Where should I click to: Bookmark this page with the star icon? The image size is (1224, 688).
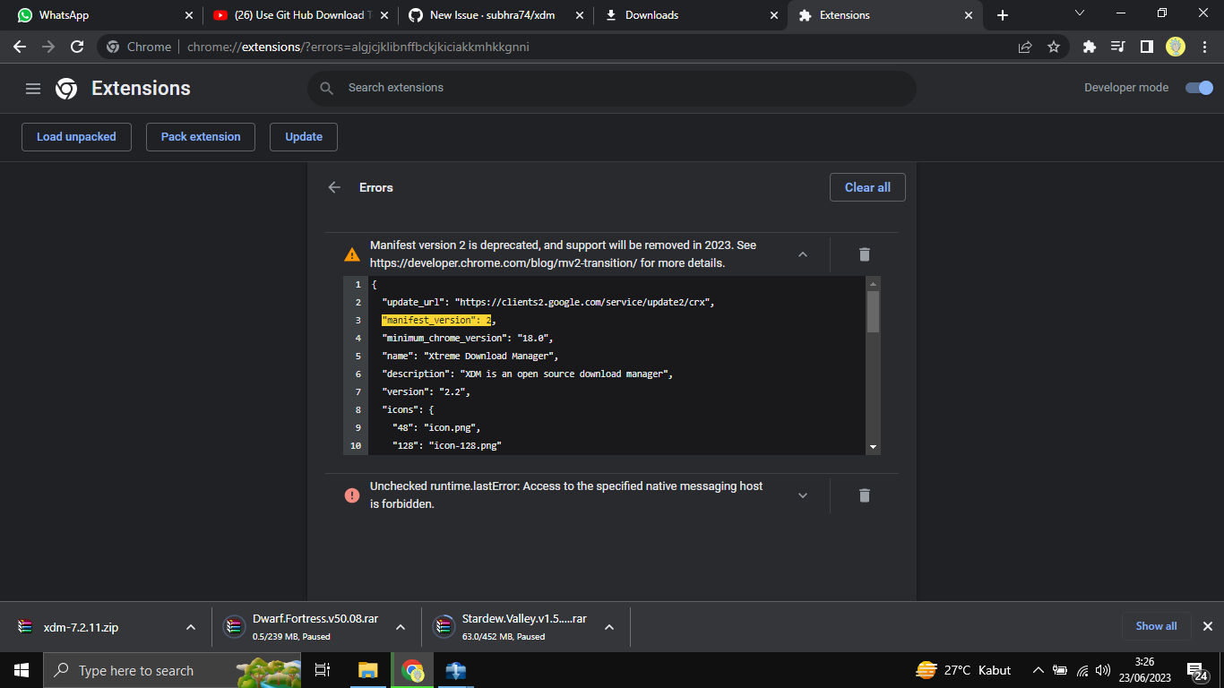click(1054, 47)
